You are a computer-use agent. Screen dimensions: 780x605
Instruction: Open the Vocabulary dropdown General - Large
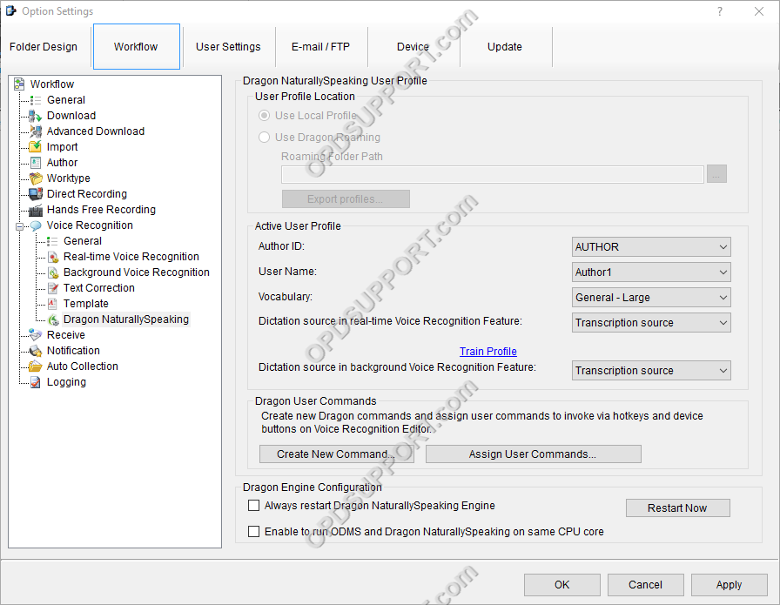click(651, 298)
